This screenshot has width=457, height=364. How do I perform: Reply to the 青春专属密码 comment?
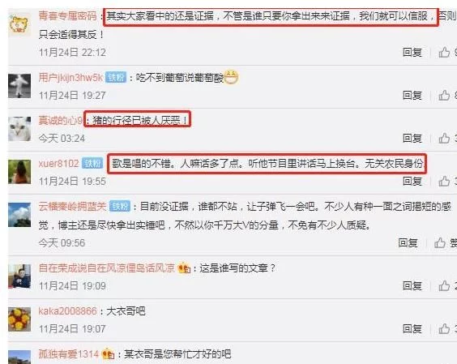tap(412, 53)
